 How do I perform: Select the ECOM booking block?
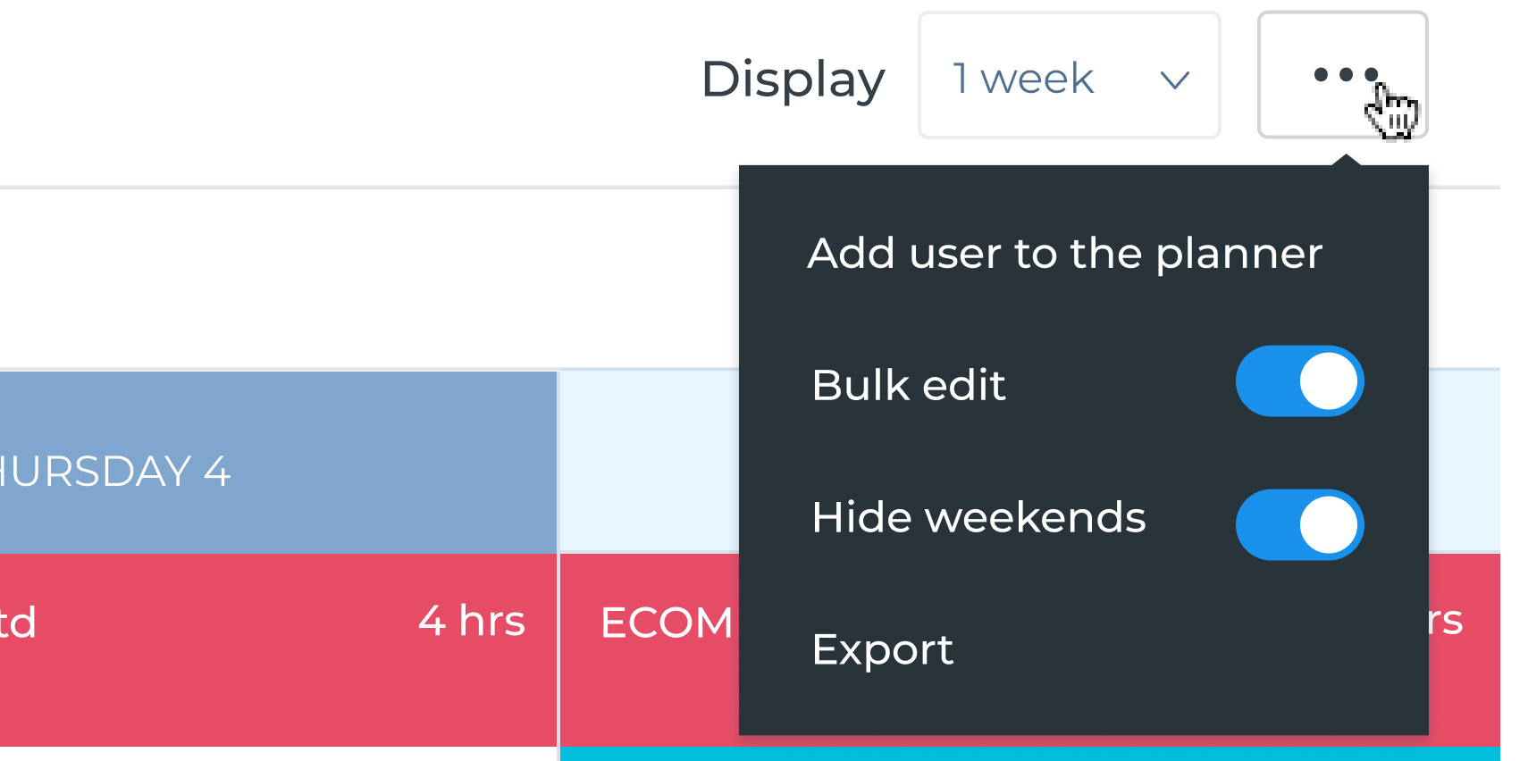(x=666, y=623)
